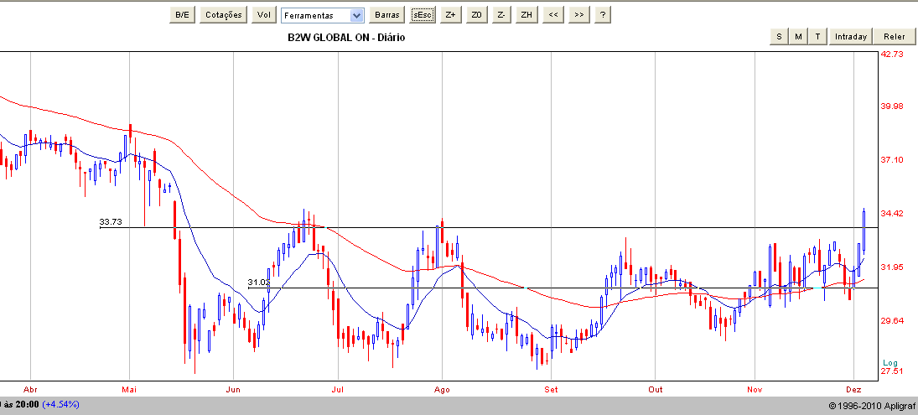Select the 31.05 support line label
The width and height of the screenshot is (918, 415).
point(258,283)
